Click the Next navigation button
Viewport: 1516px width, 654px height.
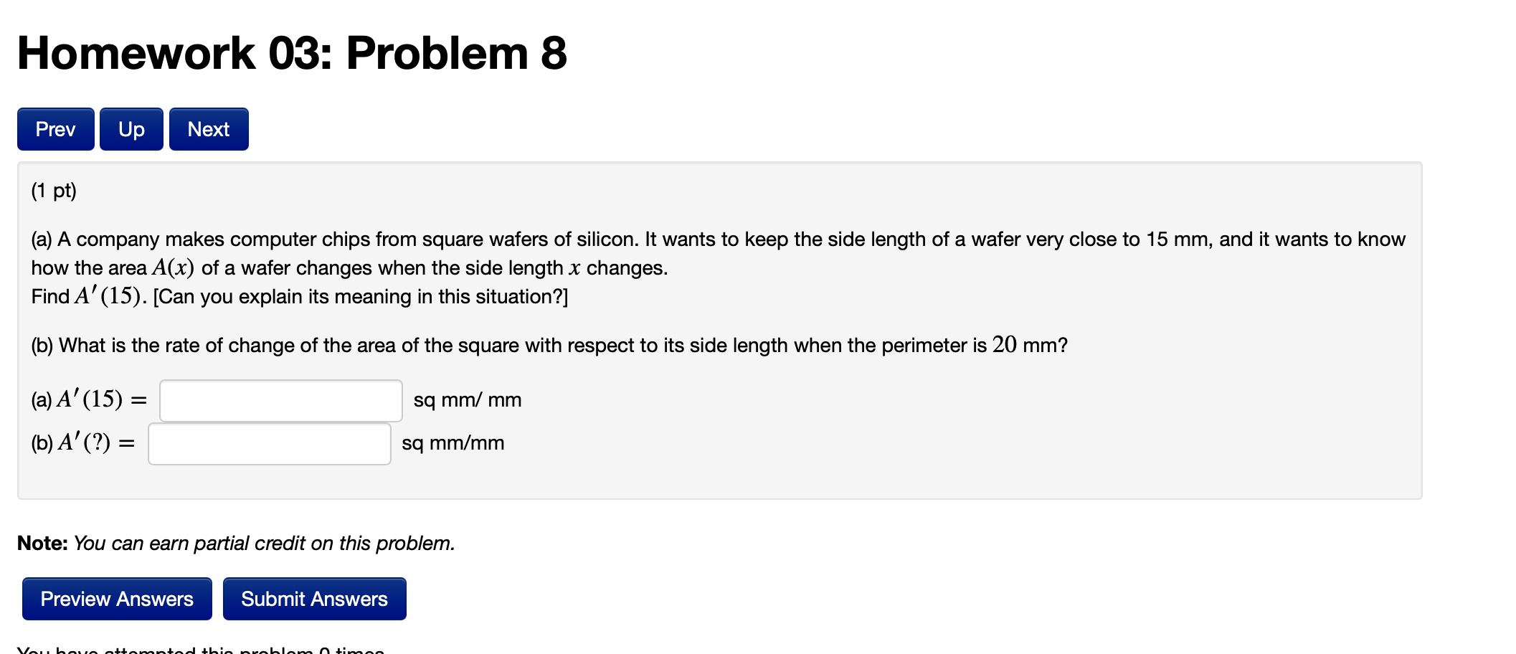click(x=207, y=129)
